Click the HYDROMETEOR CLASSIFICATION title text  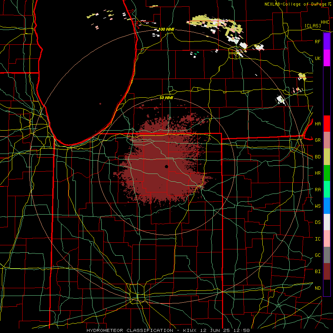(x=130, y=330)
